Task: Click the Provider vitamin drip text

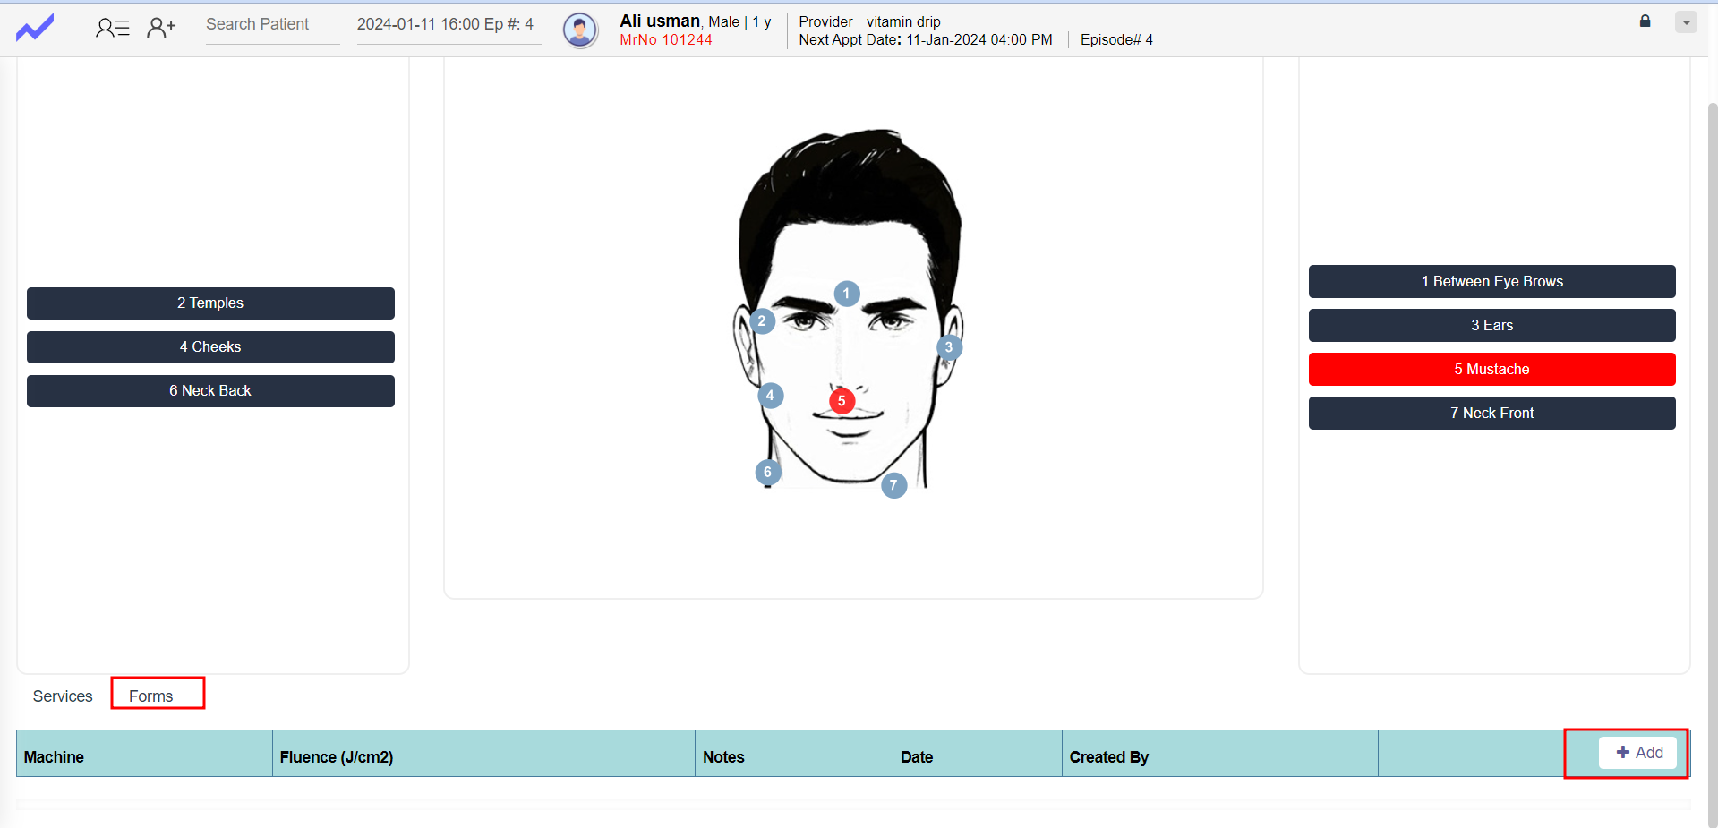Action: pos(869,21)
